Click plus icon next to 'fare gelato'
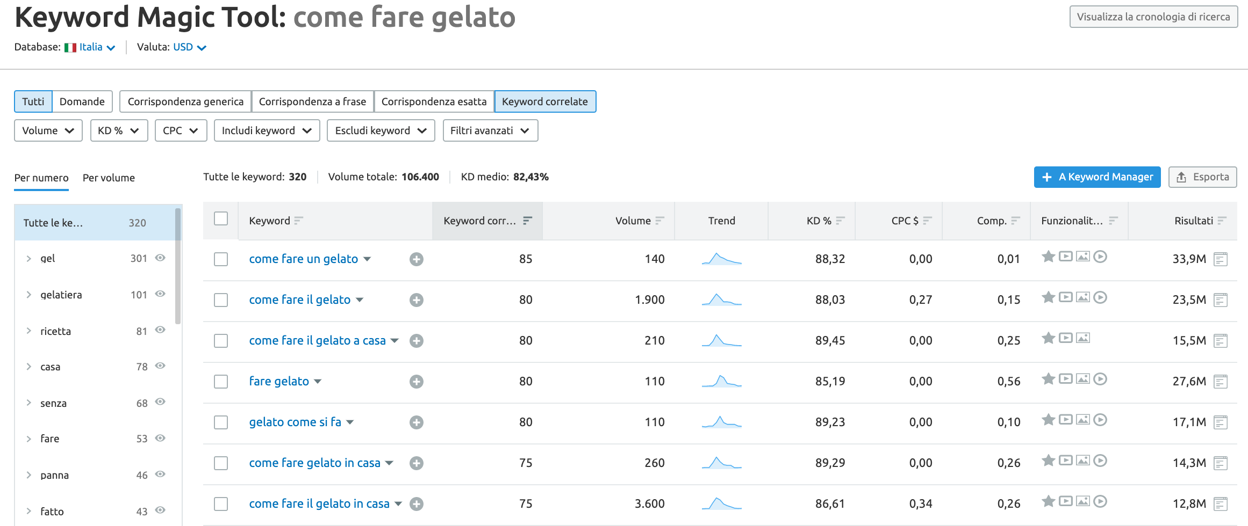The height and width of the screenshot is (526, 1248). click(416, 382)
